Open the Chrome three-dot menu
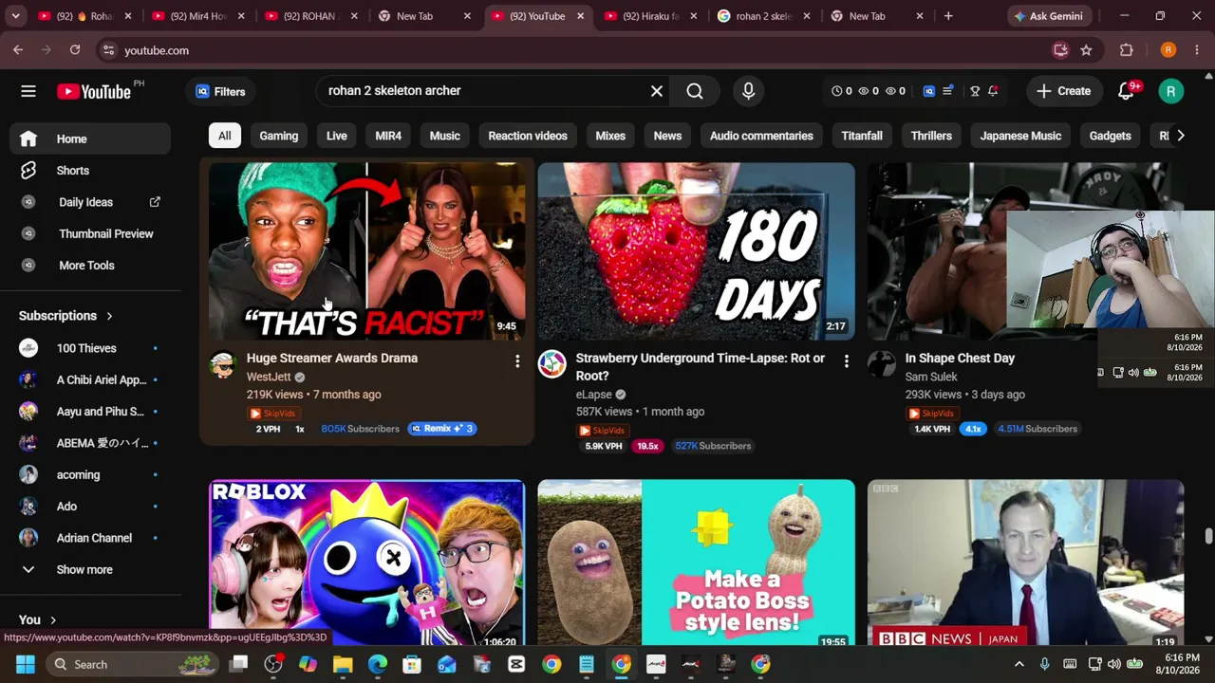This screenshot has width=1215, height=683. click(1196, 50)
